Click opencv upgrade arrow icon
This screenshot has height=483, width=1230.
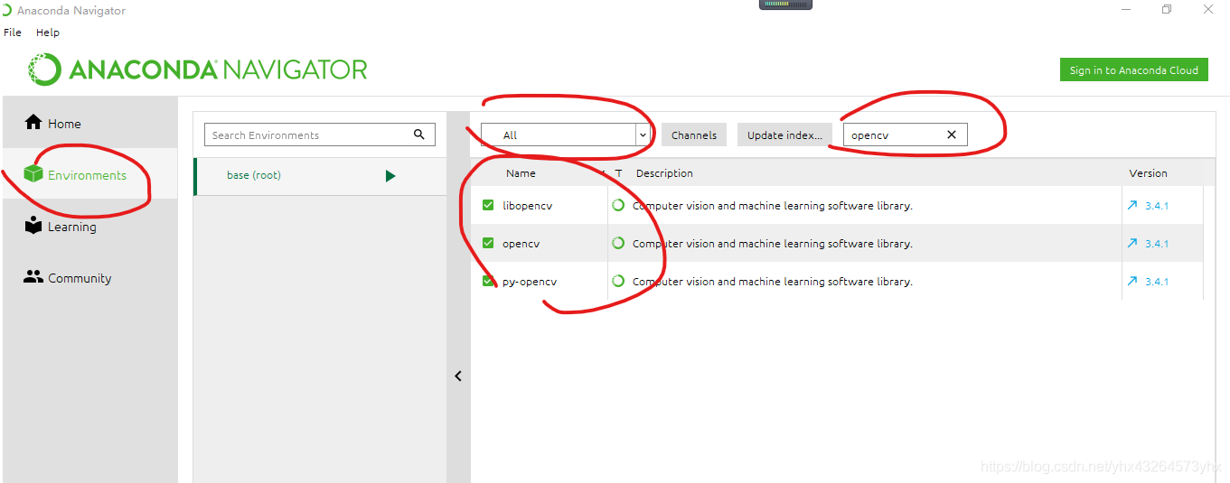pyautogui.click(x=1132, y=243)
